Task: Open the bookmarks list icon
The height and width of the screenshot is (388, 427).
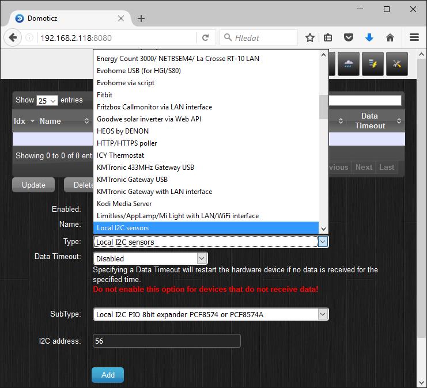Action: coord(328,37)
